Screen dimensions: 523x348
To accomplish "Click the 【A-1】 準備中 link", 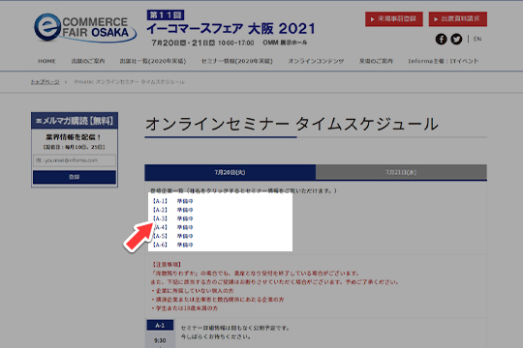I will click(172, 201).
